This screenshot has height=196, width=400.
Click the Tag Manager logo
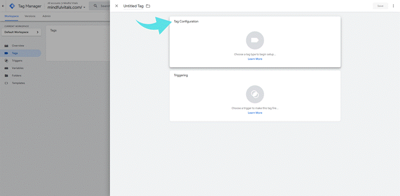click(12, 6)
